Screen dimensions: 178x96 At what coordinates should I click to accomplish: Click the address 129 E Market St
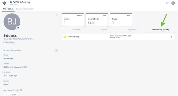15,67
